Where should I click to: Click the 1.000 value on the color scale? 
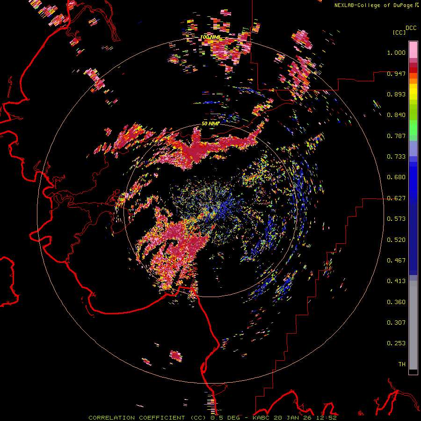pos(396,52)
